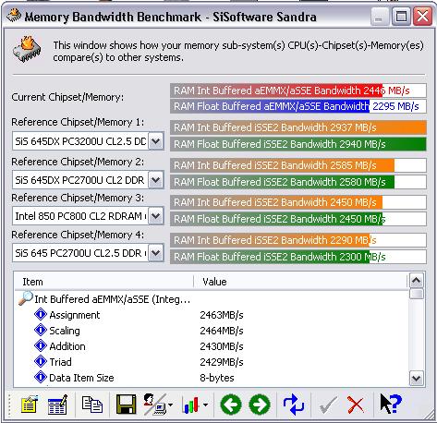Click the grey checkmark OK icon

coord(328,405)
